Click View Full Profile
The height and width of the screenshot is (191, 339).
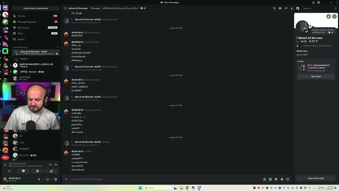[316, 178]
